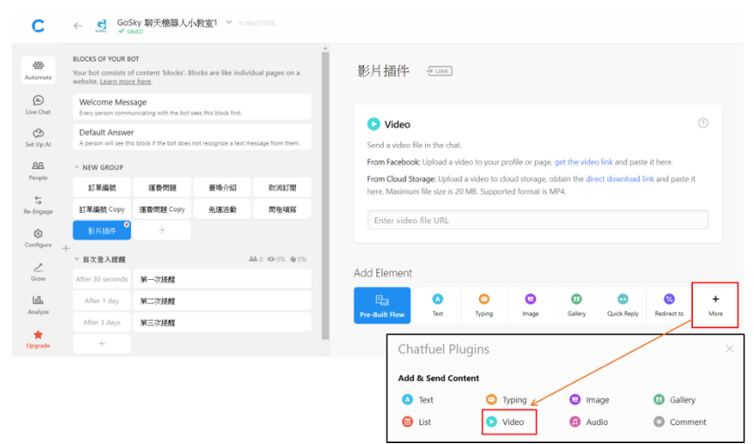Add a new sequence step with plus
This screenshot has height=444, width=754.
click(x=102, y=344)
